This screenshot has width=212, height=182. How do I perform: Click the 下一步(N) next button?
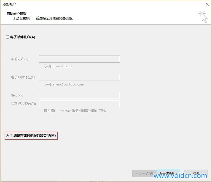coord(168,173)
